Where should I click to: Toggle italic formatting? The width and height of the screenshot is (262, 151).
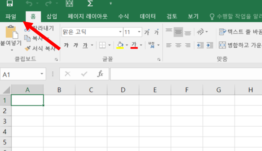click(x=76, y=45)
